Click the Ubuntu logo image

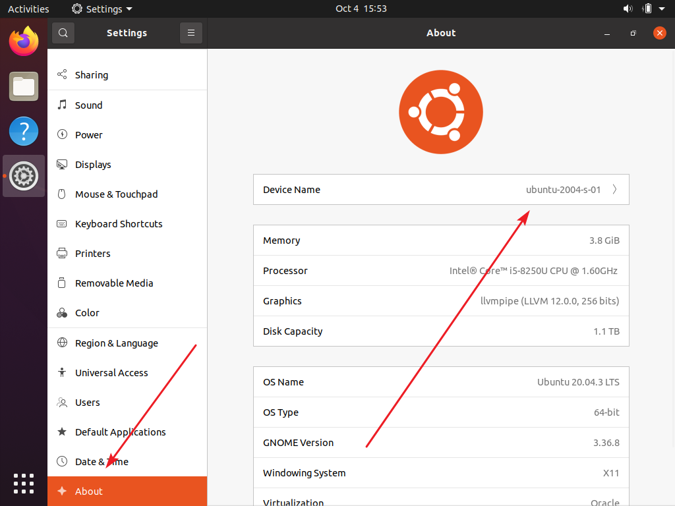[441, 112]
